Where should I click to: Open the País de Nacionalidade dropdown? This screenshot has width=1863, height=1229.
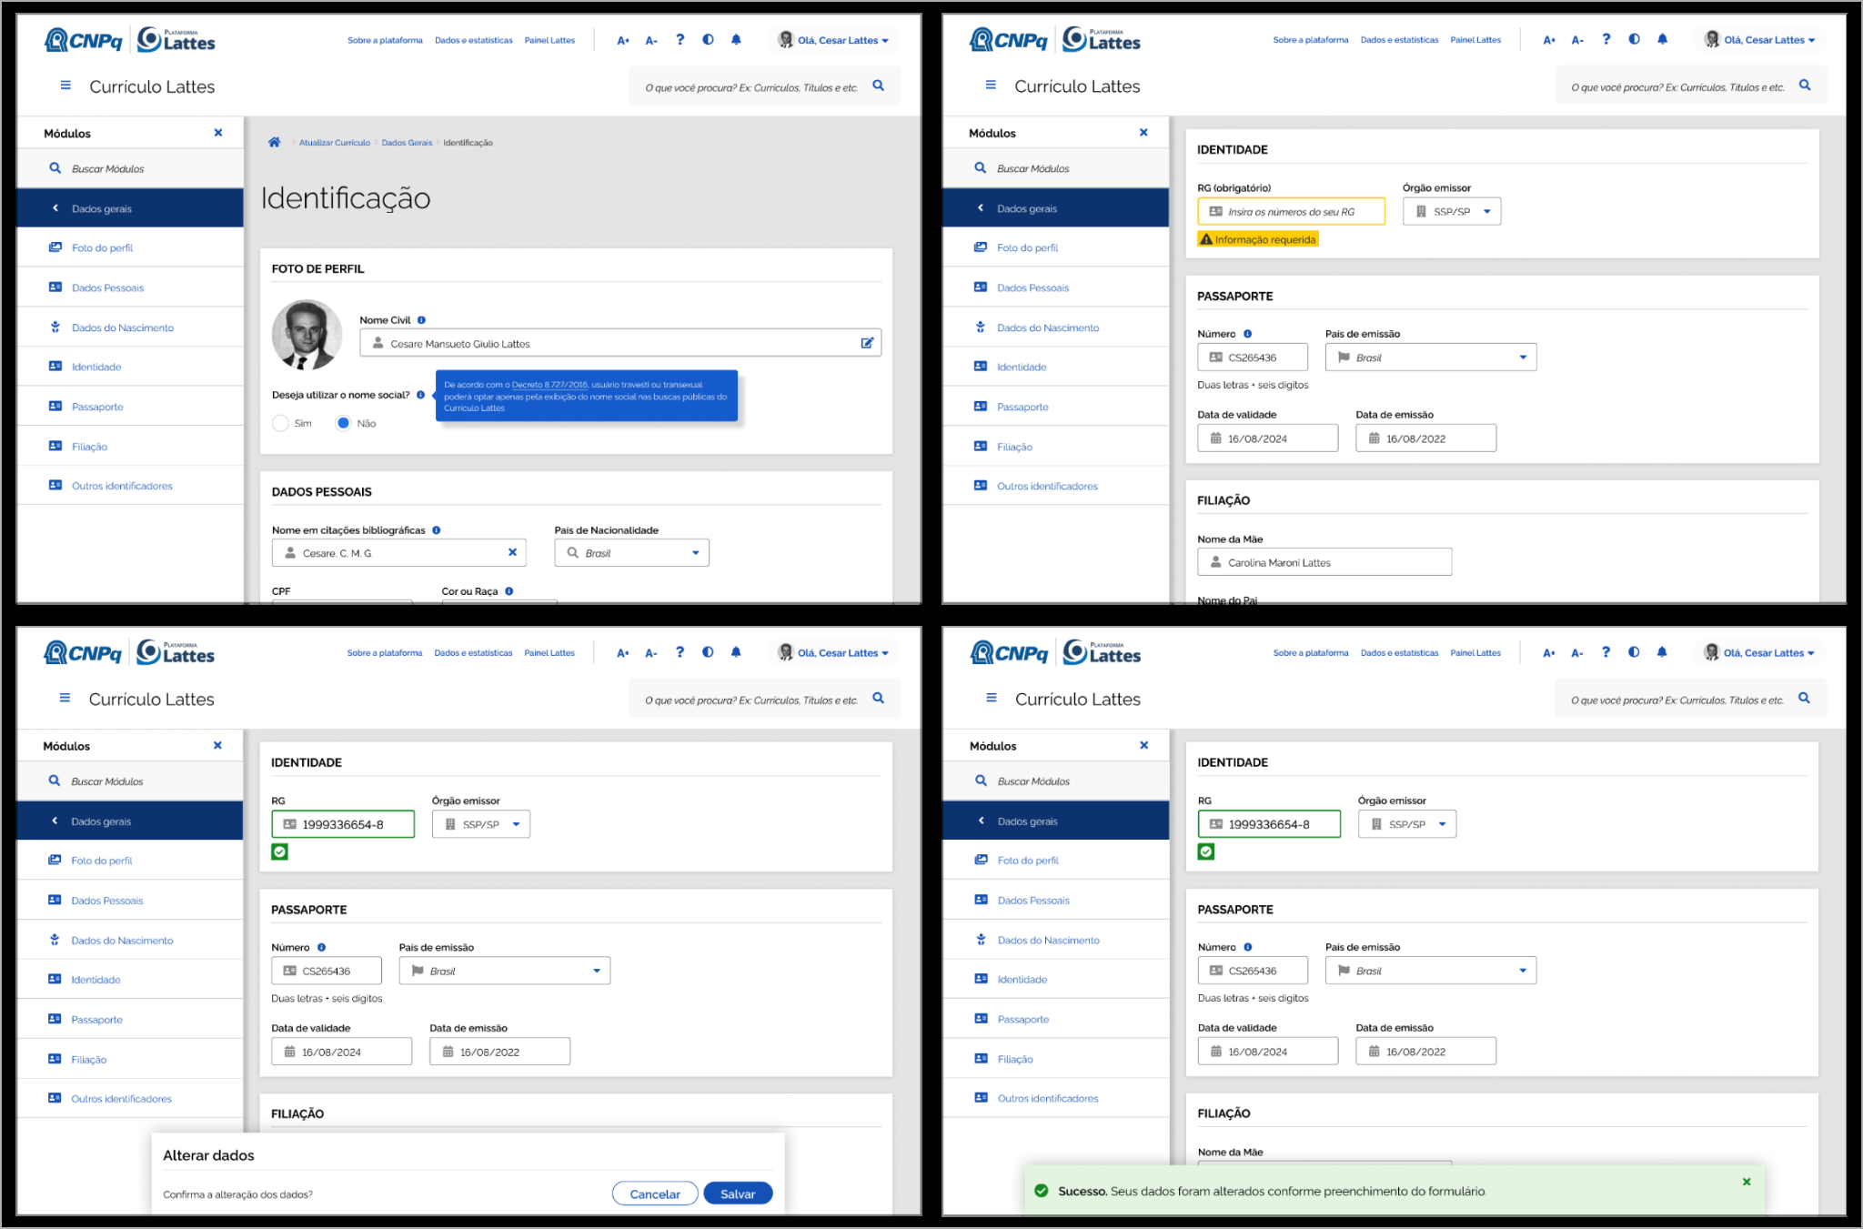pos(631,552)
